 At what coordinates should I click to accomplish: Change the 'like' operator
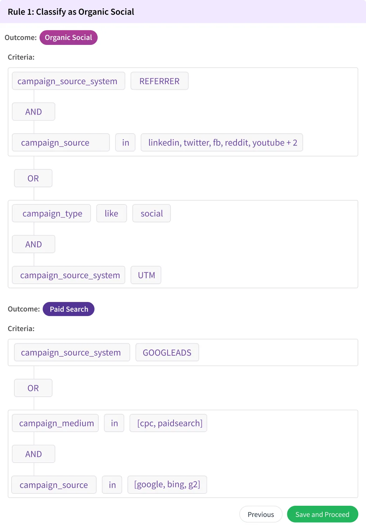click(x=111, y=213)
